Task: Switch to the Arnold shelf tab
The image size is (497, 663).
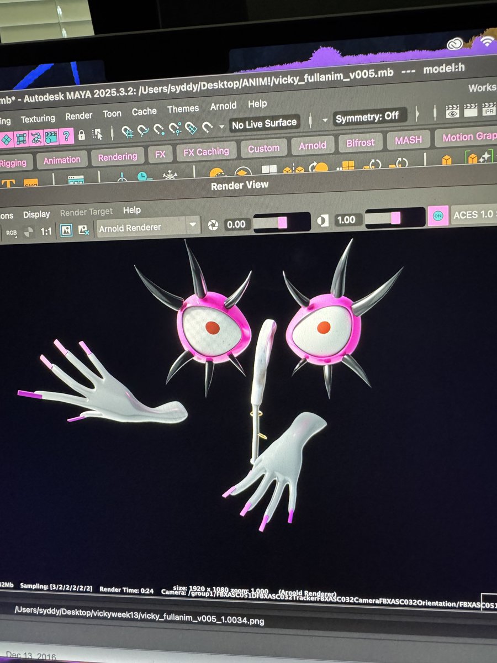Action: click(313, 145)
